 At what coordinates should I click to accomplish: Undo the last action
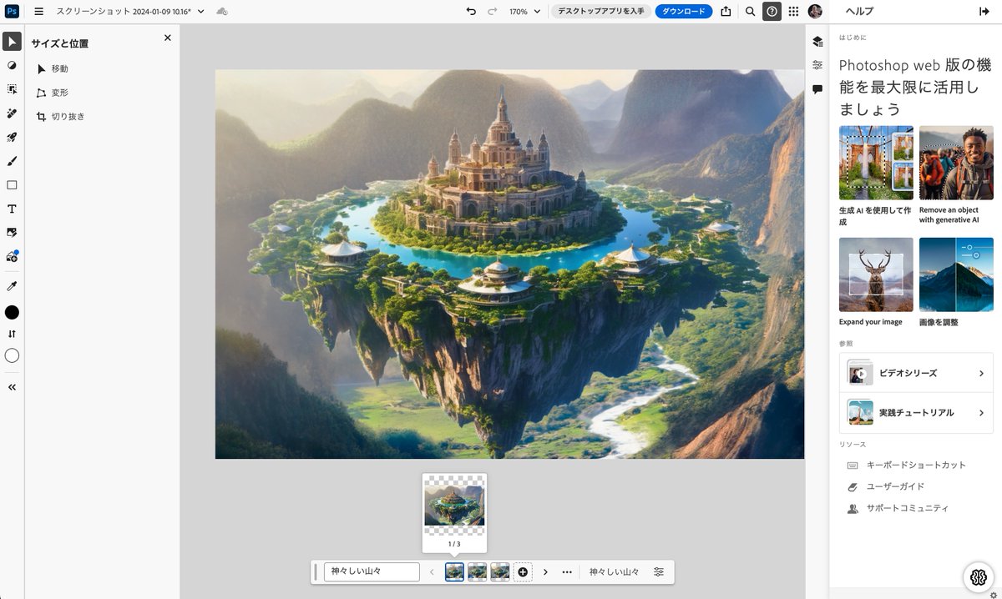click(471, 12)
